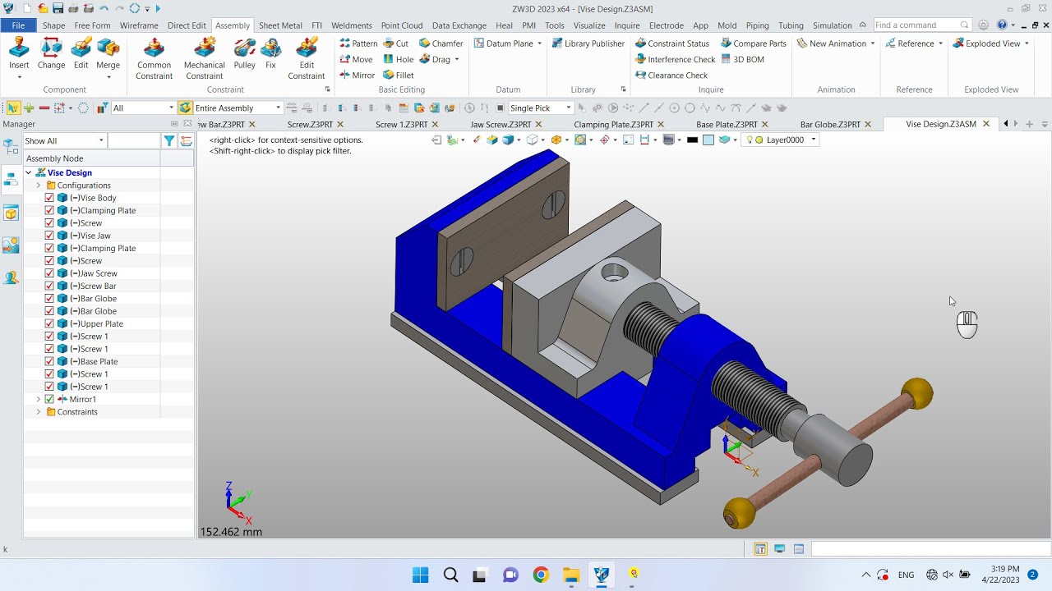Image resolution: width=1052 pixels, height=591 pixels.
Task: Click the Datum Plane button
Action: coord(508,44)
